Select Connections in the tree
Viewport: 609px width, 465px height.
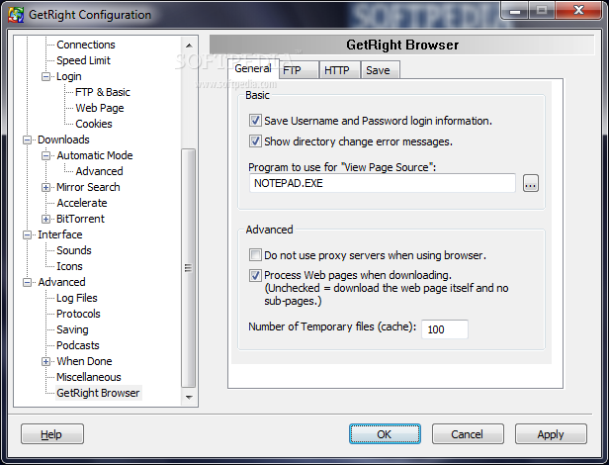pos(86,45)
